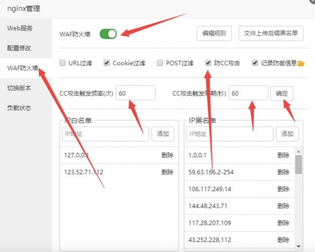Viewport: 315px width, 252px height.
Task: Enable the URL过滤 checkbox
Action: point(62,63)
